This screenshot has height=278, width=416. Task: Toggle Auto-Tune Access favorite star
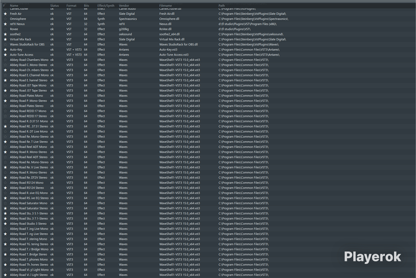[x=5, y=55]
